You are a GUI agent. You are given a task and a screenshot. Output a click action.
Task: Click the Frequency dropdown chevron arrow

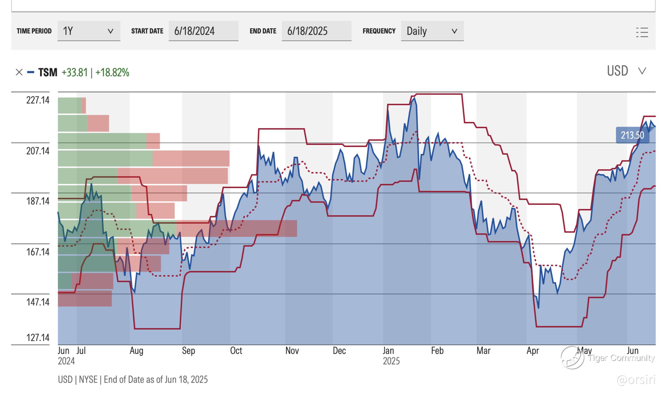(x=454, y=31)
